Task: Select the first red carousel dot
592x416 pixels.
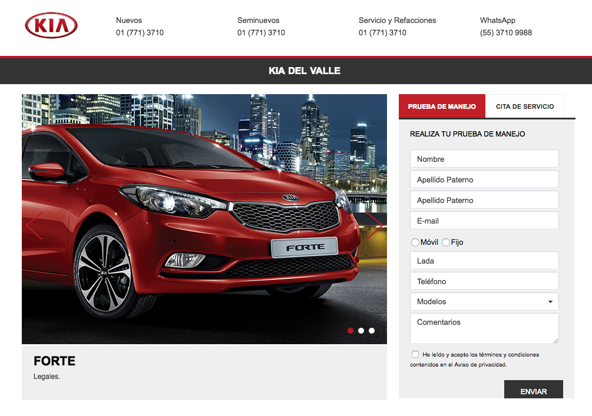Action: pyautogui.click(x=350, y=331)
